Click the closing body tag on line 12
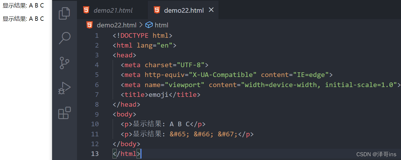The image size is (401, 160). pyautogui.click(x=126, y=144)
